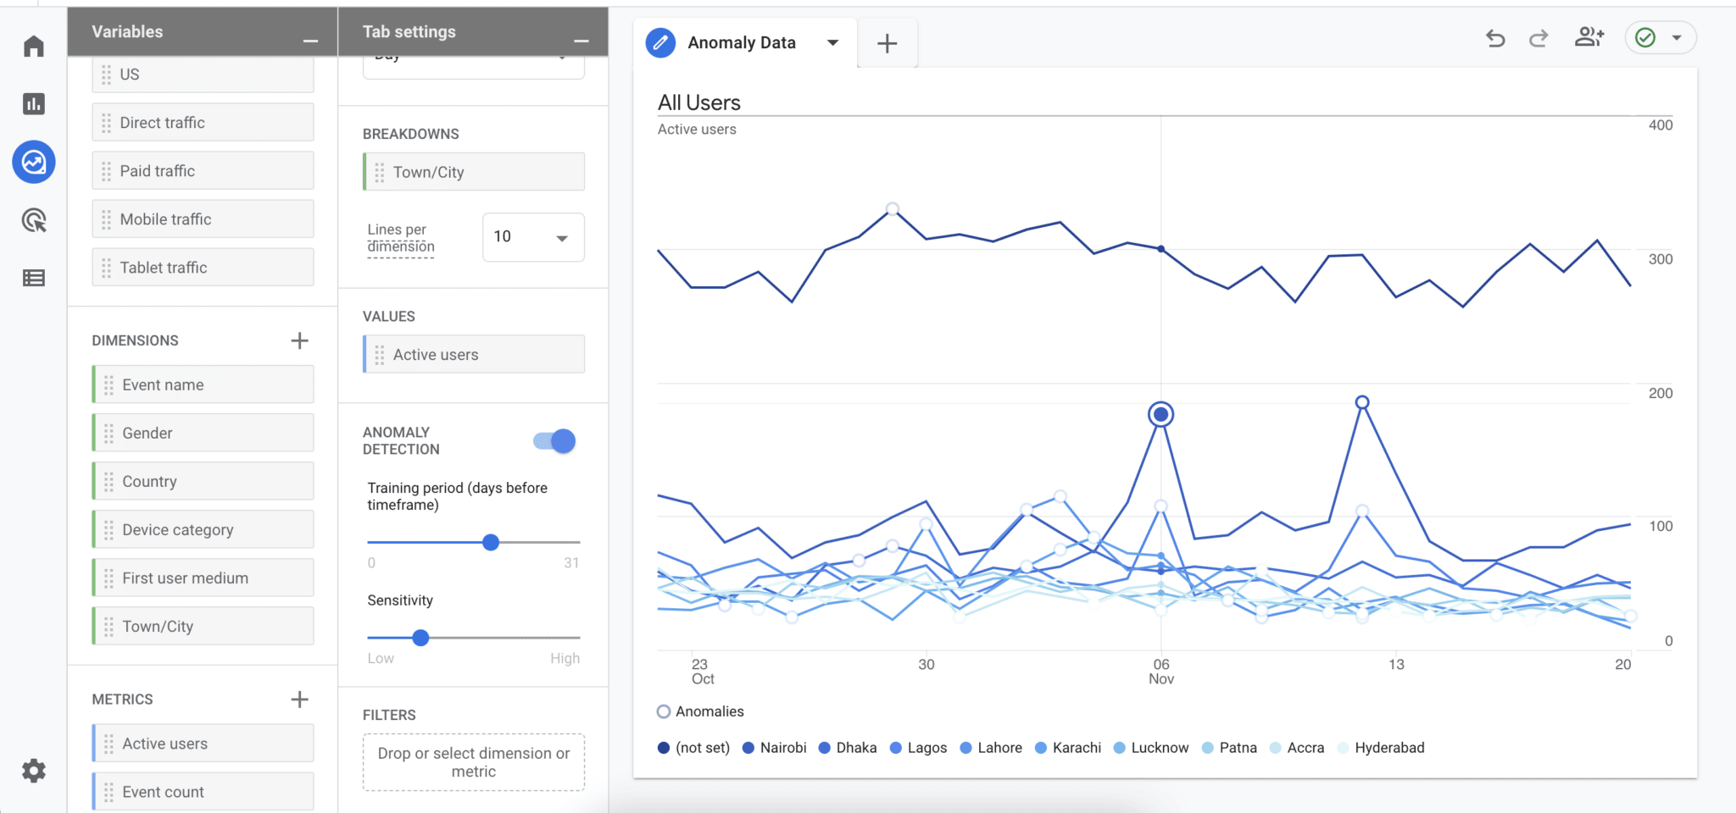The height and width of the screenshot is (813, 1736).
Task: Toggle Nairobi series in chart legend
Action: tap(774, 748)
